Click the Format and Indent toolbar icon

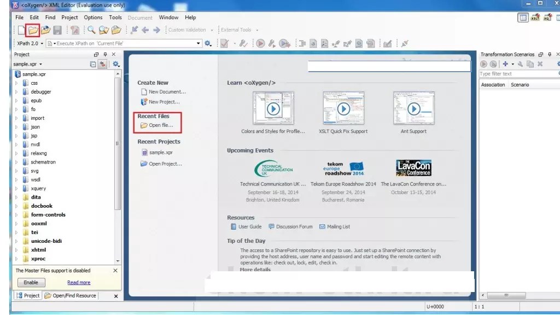pos(302,44)
